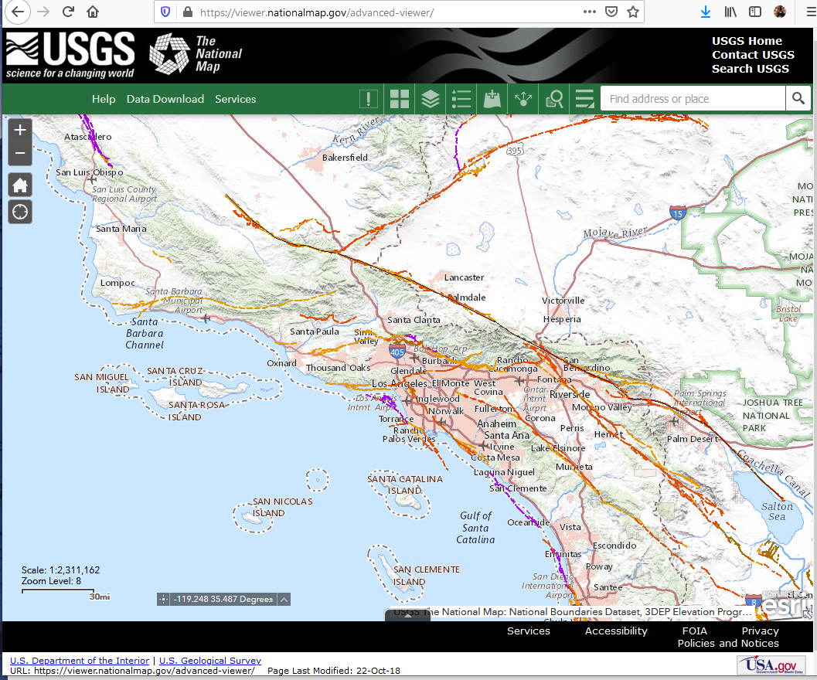The image size is (817, 680).
Task: Open the more tools hamburger icon
Action: pos(584,99)
